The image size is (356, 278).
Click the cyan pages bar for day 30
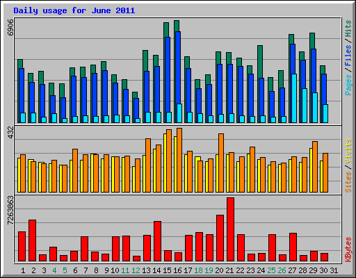pos(325,113)
